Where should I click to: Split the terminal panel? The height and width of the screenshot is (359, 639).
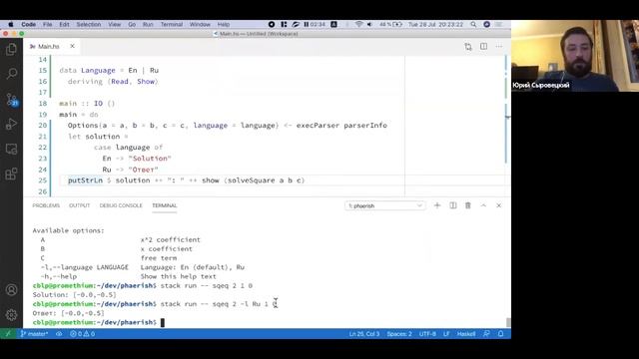pyautogui.click(x=452, y=205)
